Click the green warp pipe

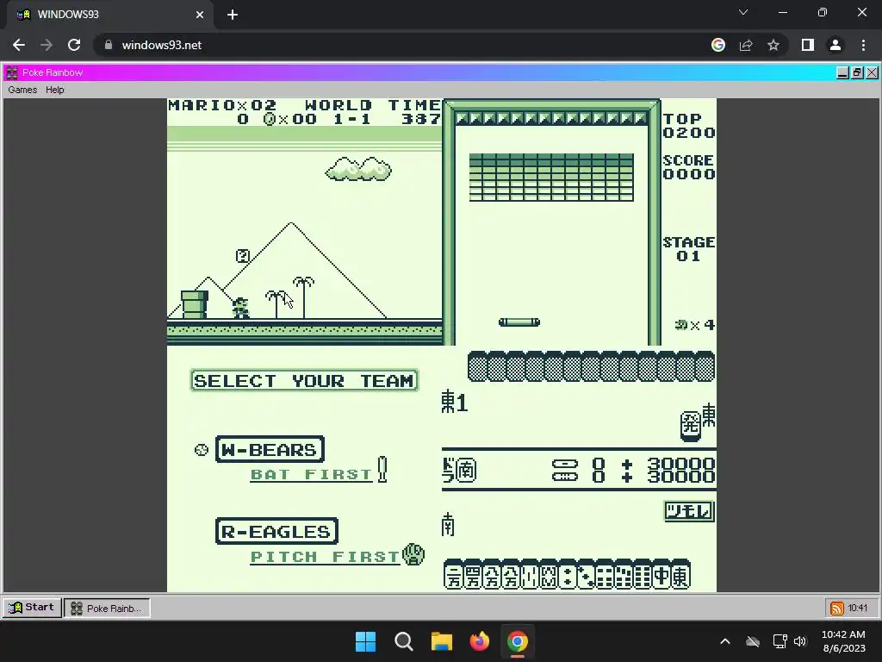195,304
